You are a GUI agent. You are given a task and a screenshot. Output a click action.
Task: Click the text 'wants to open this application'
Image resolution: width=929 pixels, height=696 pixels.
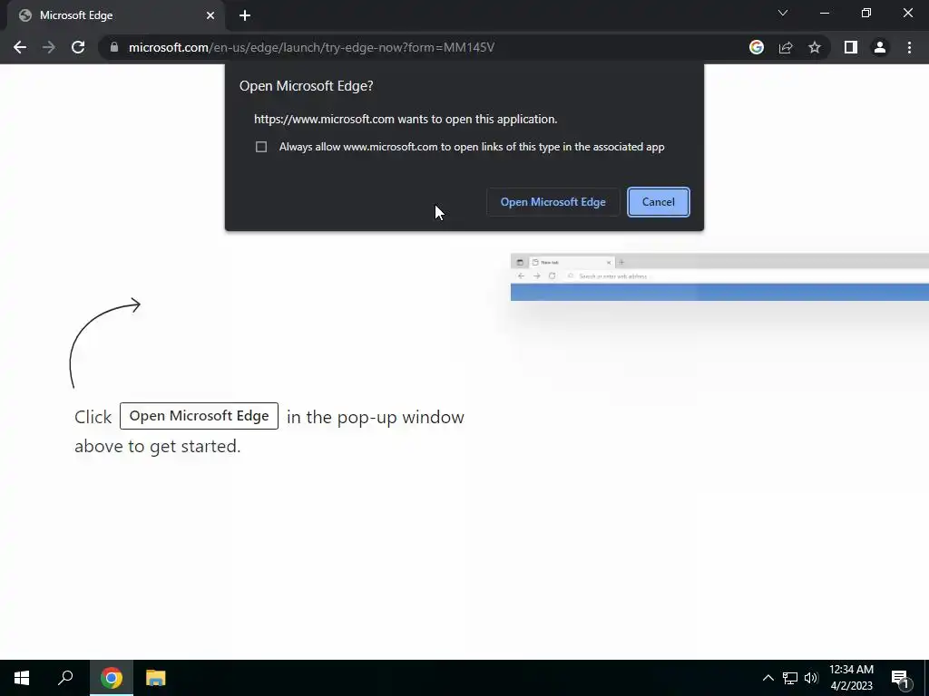[477, 119]
